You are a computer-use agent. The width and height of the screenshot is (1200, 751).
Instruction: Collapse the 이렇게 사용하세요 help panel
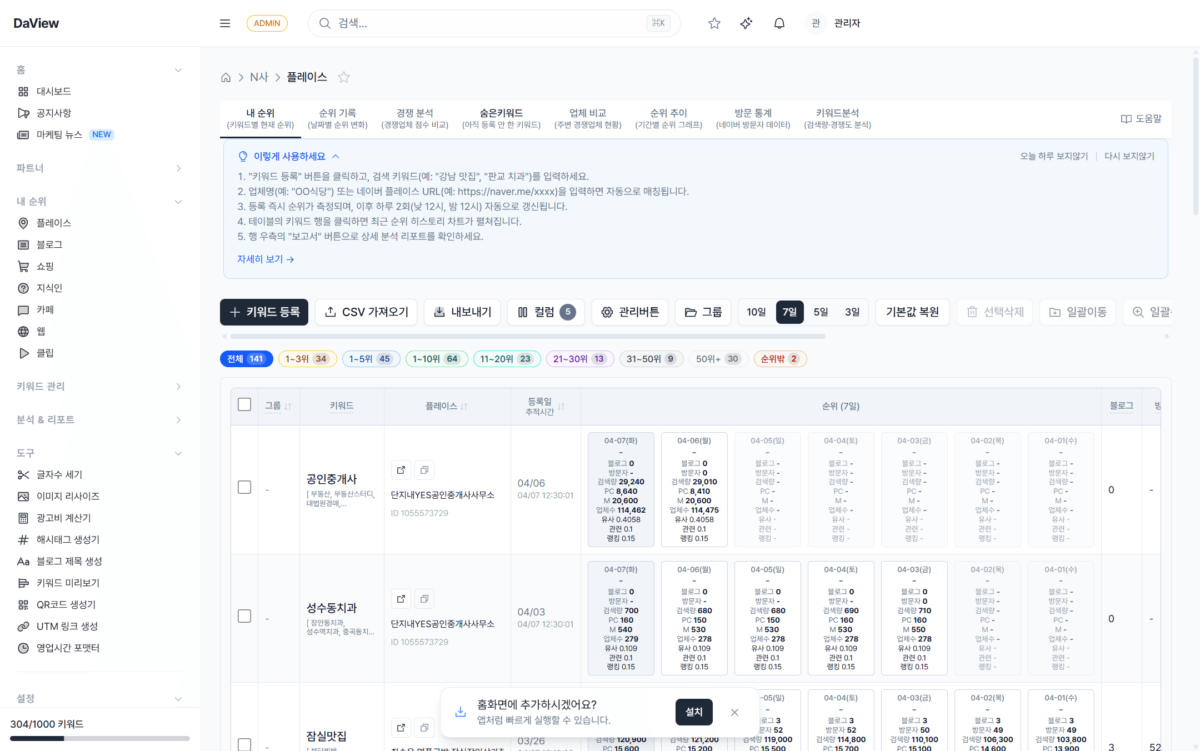(x=336, y=156)
